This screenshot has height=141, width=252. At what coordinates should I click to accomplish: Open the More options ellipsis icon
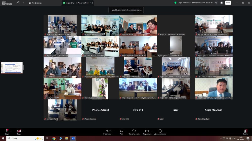[x=160, y=131]
